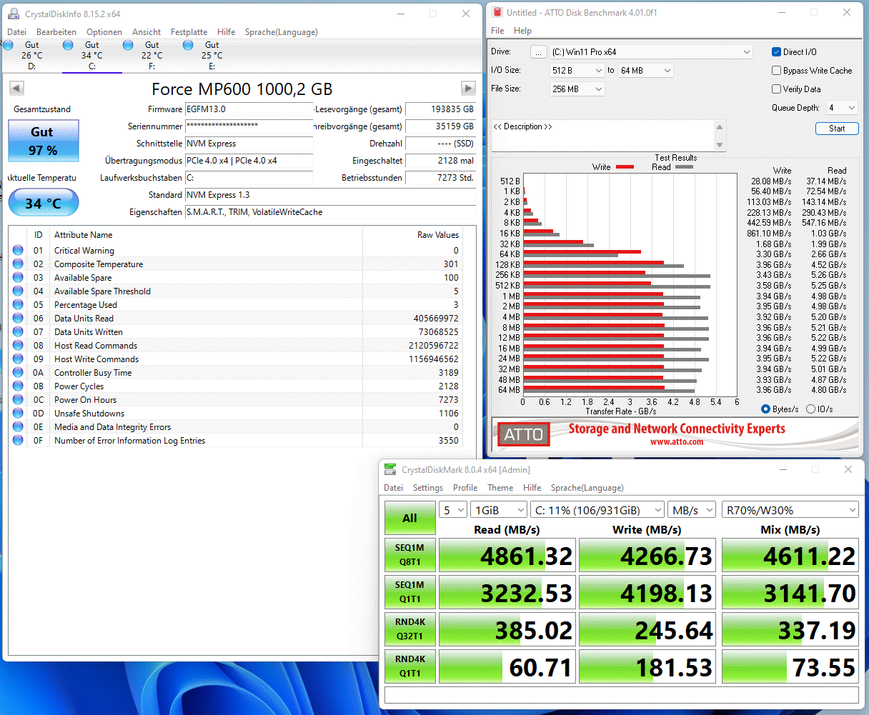Start the ATTO benchmark
This screenshot has width=869, height=715.
coord(837,129)
